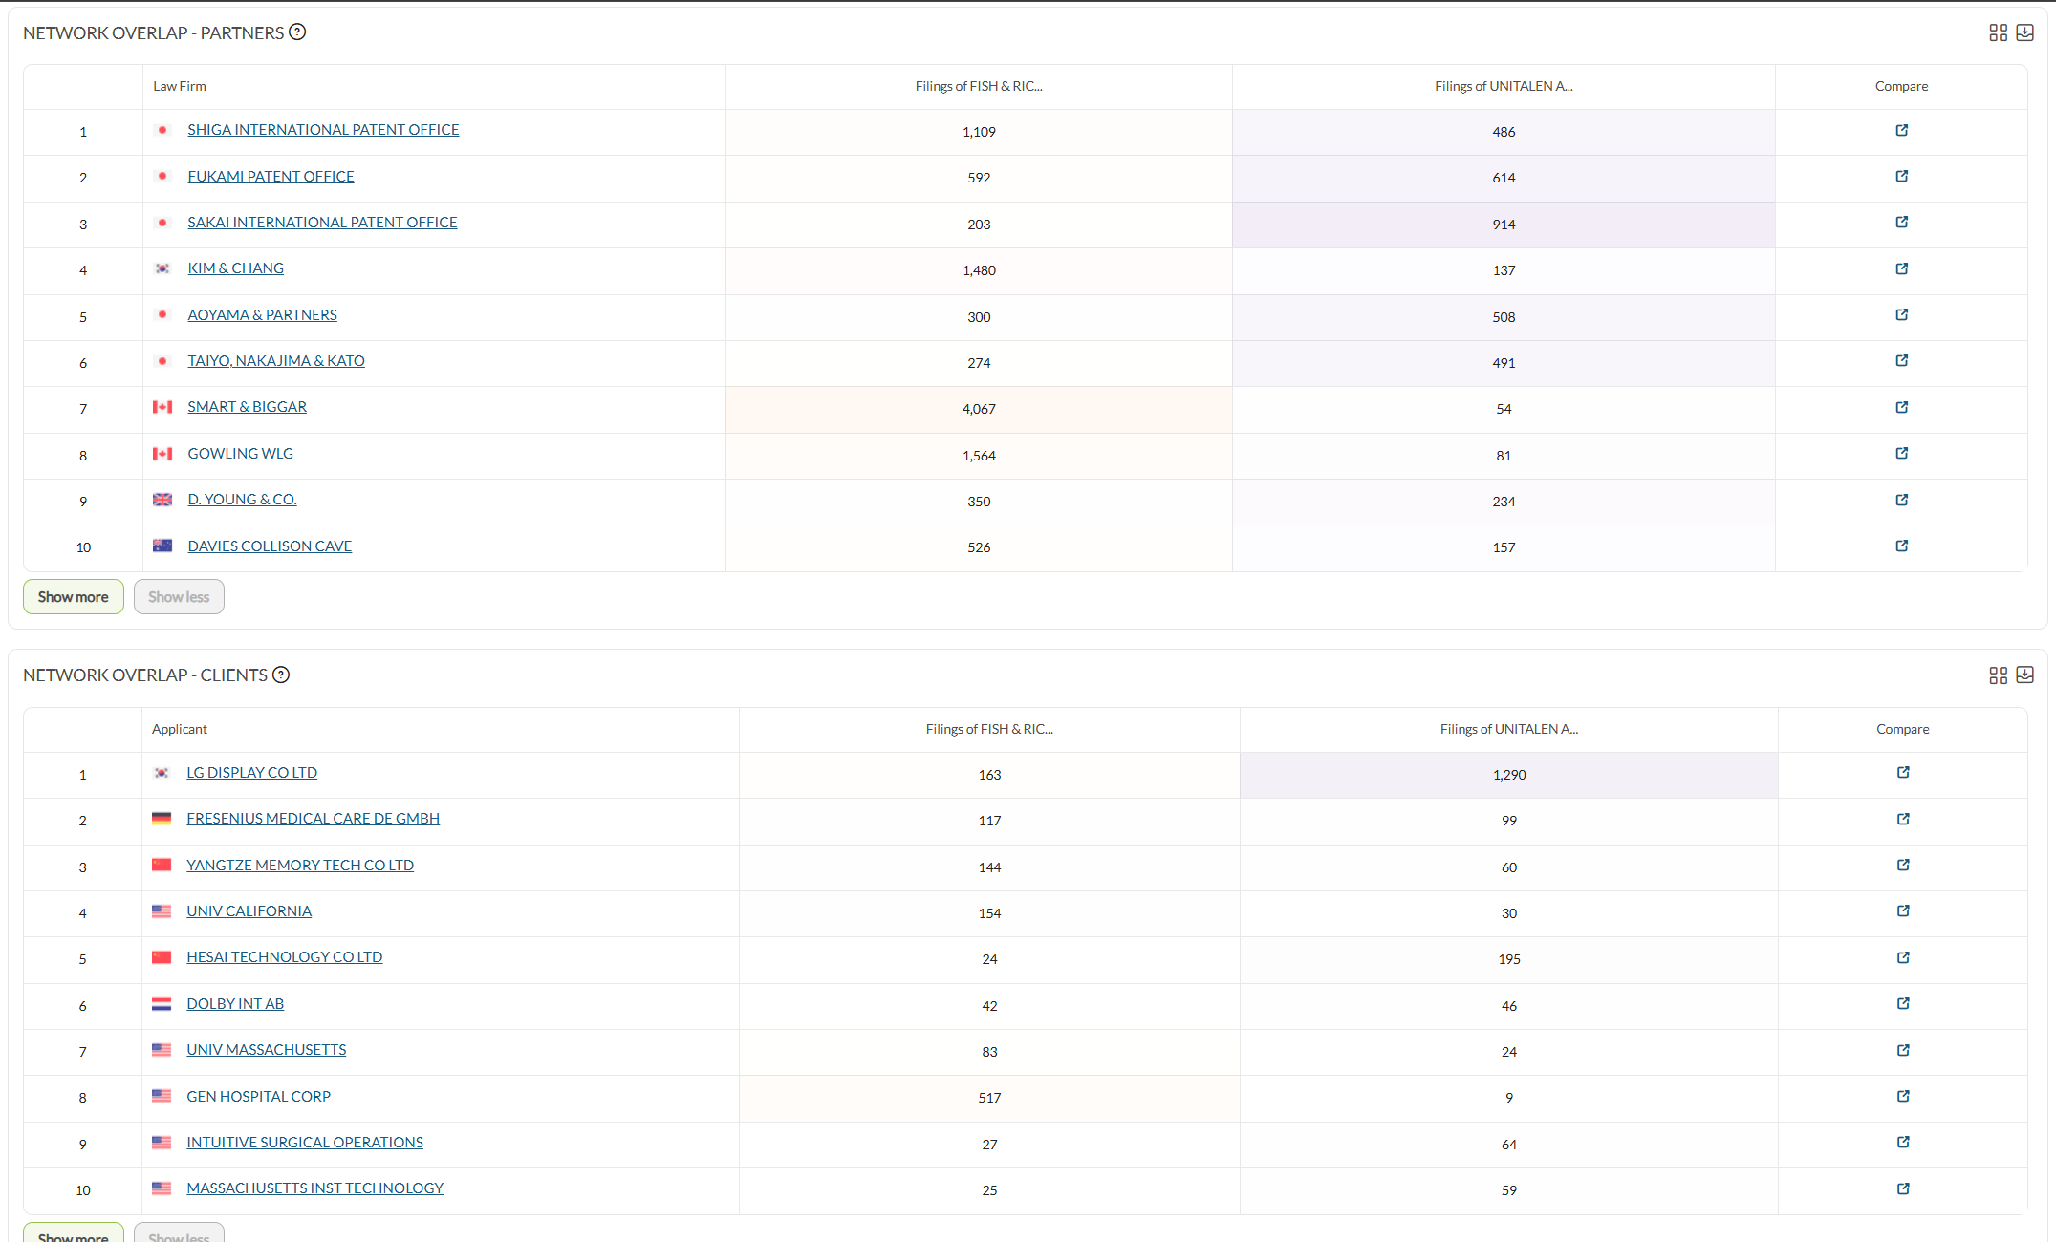
Task: Show more partner law firms
Action: 74,597
